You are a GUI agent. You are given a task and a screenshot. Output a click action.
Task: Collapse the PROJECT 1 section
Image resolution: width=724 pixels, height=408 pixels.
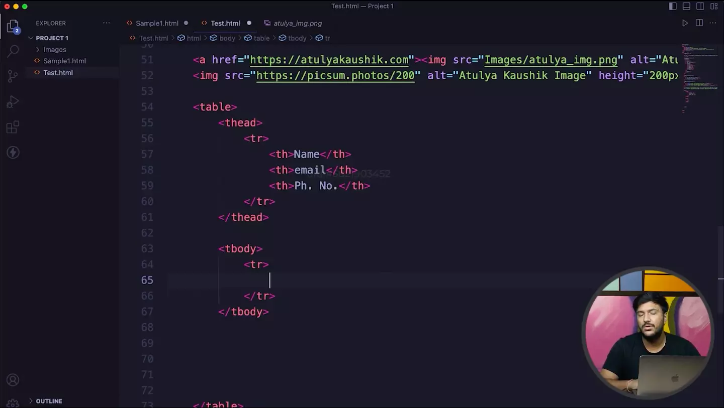coord(52,38)
